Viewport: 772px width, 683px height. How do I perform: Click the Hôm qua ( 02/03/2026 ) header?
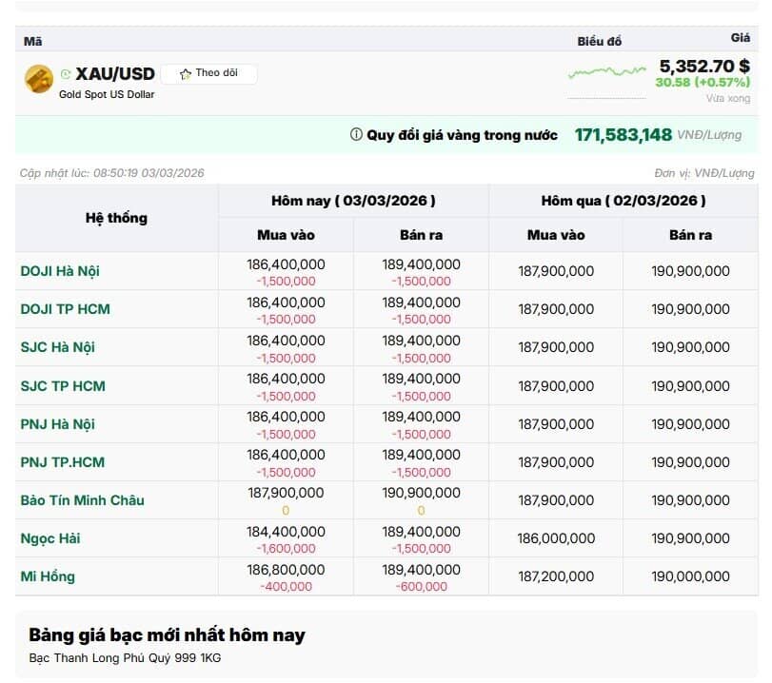click(x=624, y=201)
